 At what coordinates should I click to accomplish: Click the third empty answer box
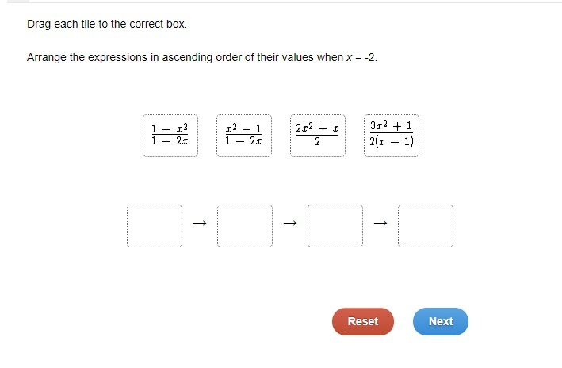click(335, 226)
